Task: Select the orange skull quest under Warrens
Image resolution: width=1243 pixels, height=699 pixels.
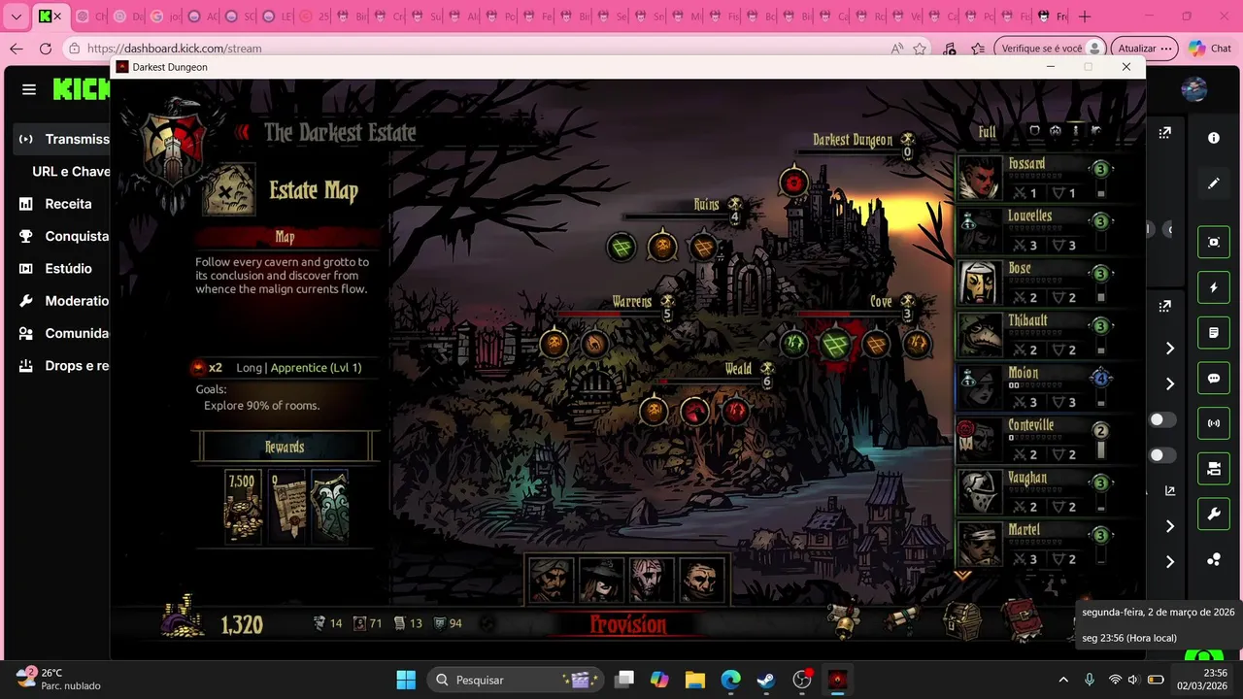Action: 554,343
